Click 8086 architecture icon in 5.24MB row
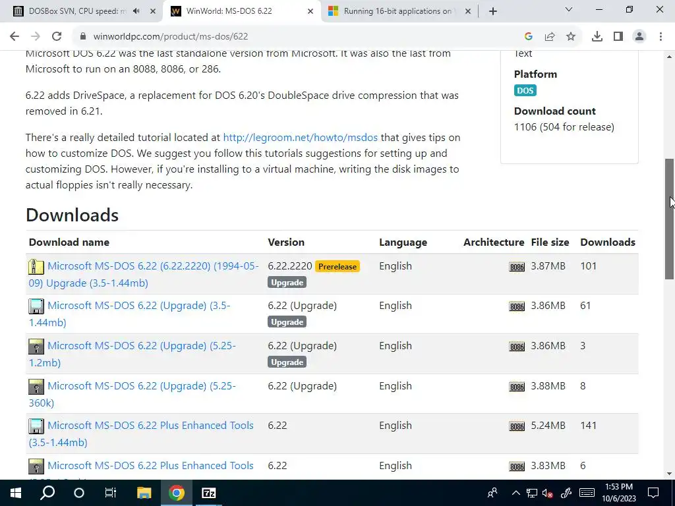This screenshot has width=675, height=506. click(x=517, y=426)
